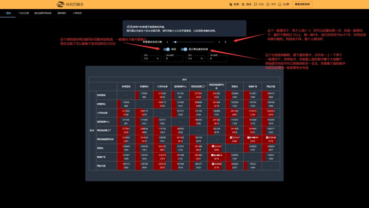Image resolution: width=369 pixels, height=208 pixels.
Task: Click the 曼德矿场 column header
Action: 253,87
